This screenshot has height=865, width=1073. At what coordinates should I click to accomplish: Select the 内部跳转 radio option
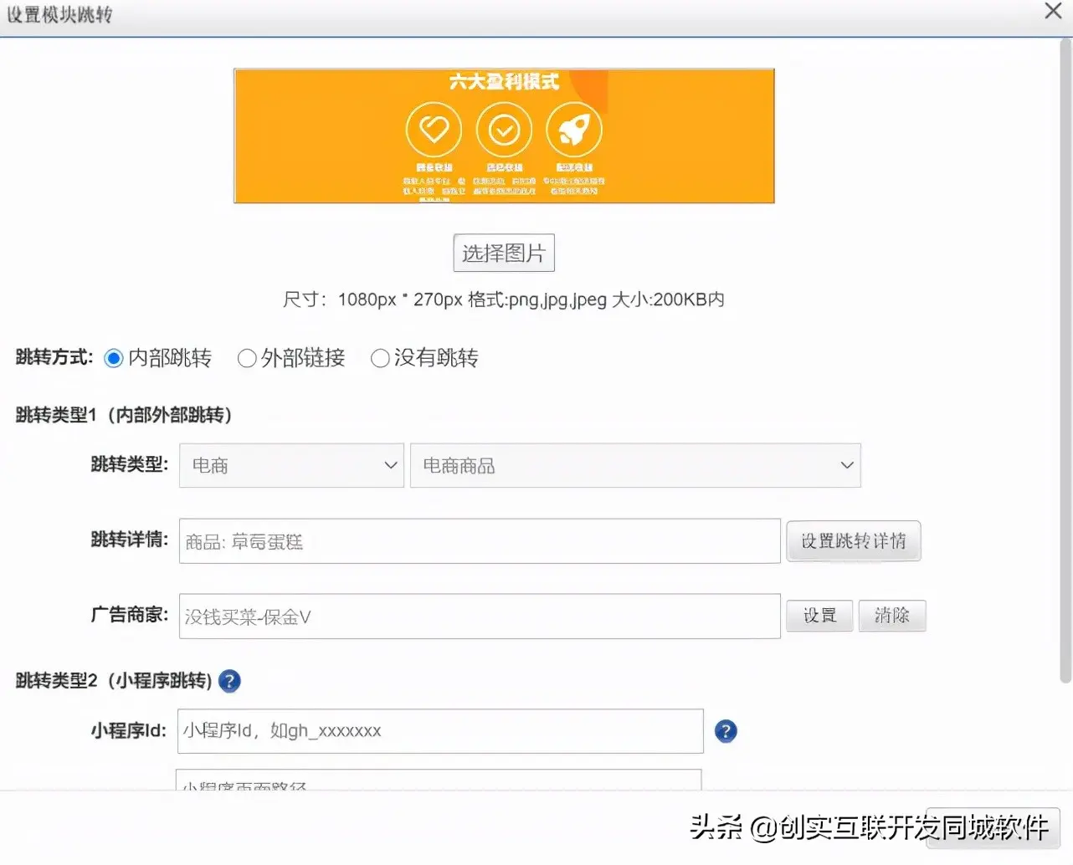coord(114,359)
